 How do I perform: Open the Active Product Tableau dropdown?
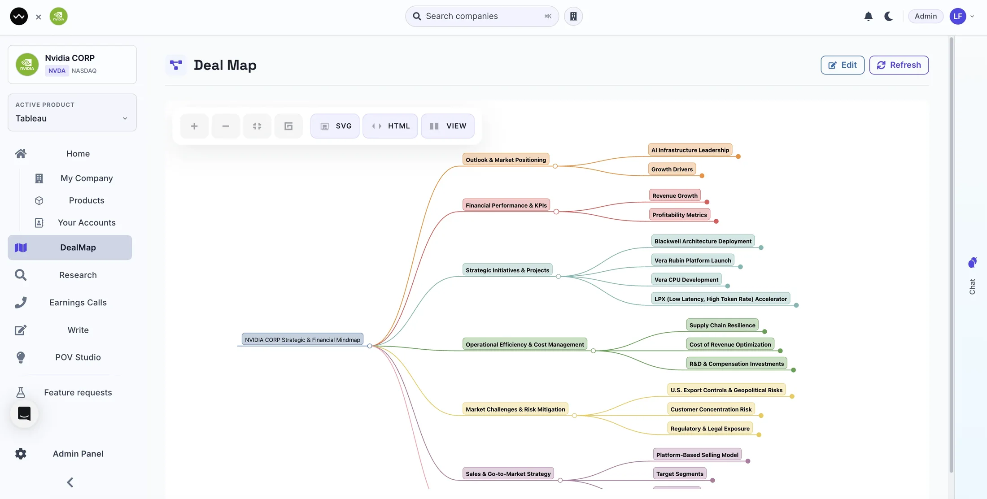click(x=72, y=113)
